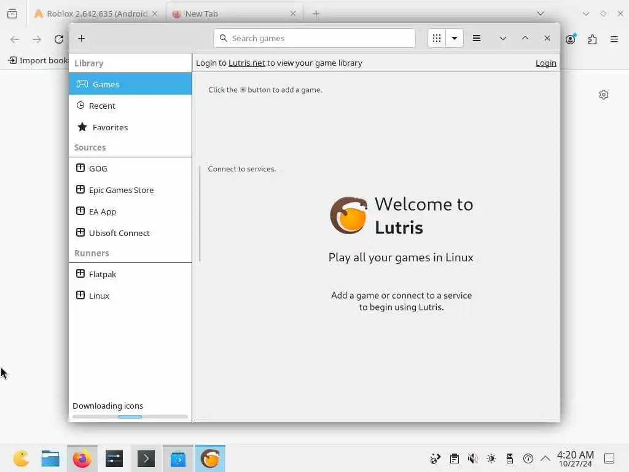
Task: Click the GOG source icon
Action: [80, 168]
